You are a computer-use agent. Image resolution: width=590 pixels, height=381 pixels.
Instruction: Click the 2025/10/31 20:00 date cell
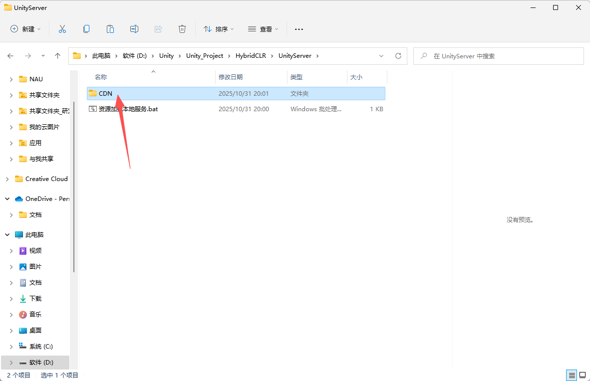244,109
